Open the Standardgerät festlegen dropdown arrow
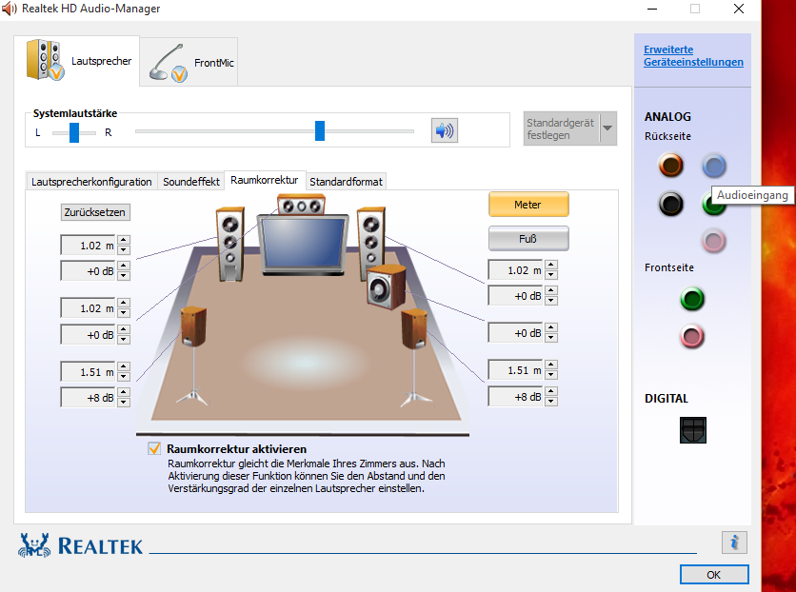 click(608, 128)
